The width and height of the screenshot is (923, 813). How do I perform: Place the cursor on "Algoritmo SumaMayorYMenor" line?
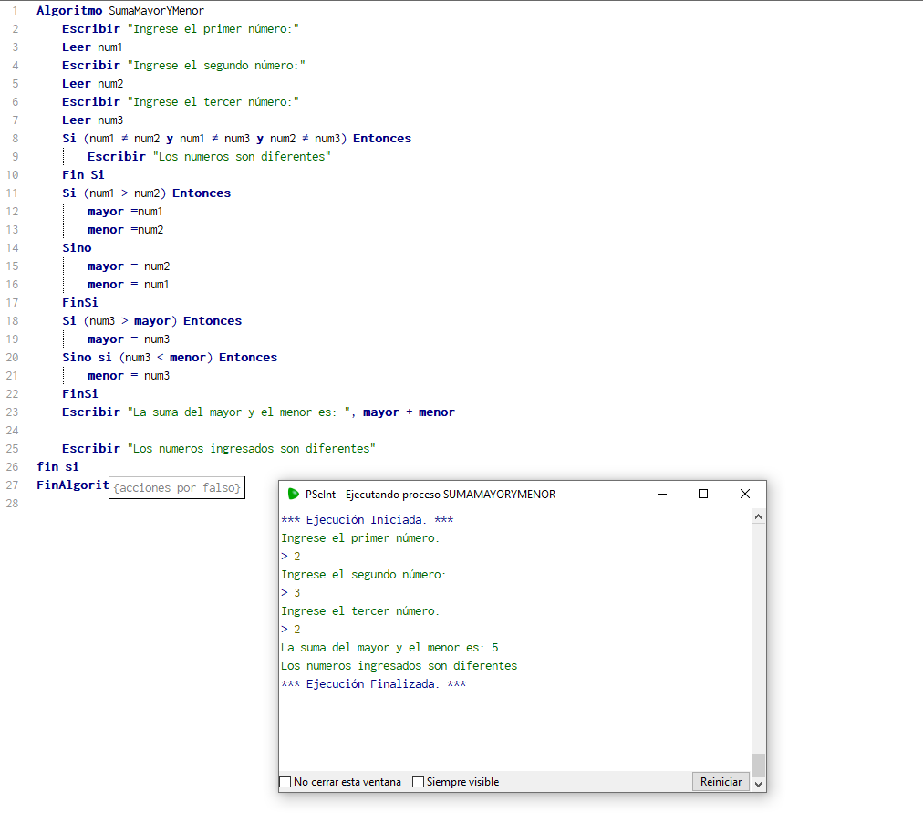tap(120, 11)
